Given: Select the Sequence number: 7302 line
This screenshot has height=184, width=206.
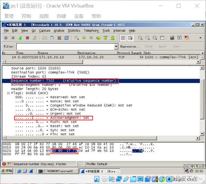Looking at the screenshot, I should [101, 80].
